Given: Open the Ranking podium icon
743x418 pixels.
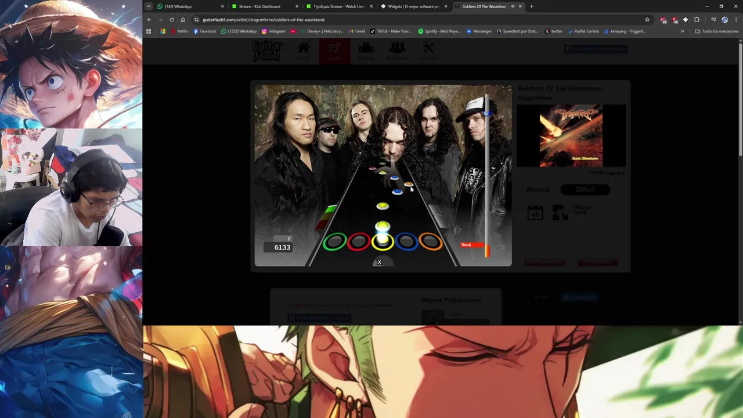Looking at the screenshot, I should pos(366,51).
